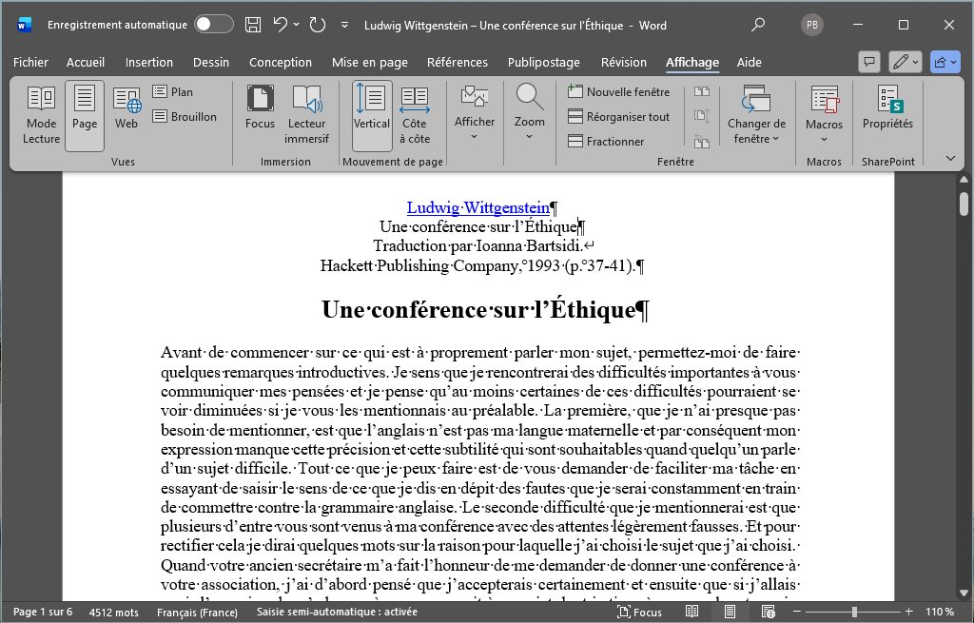
Task: Launch the Lecteur immersif tool
Action: click(306, 115)
